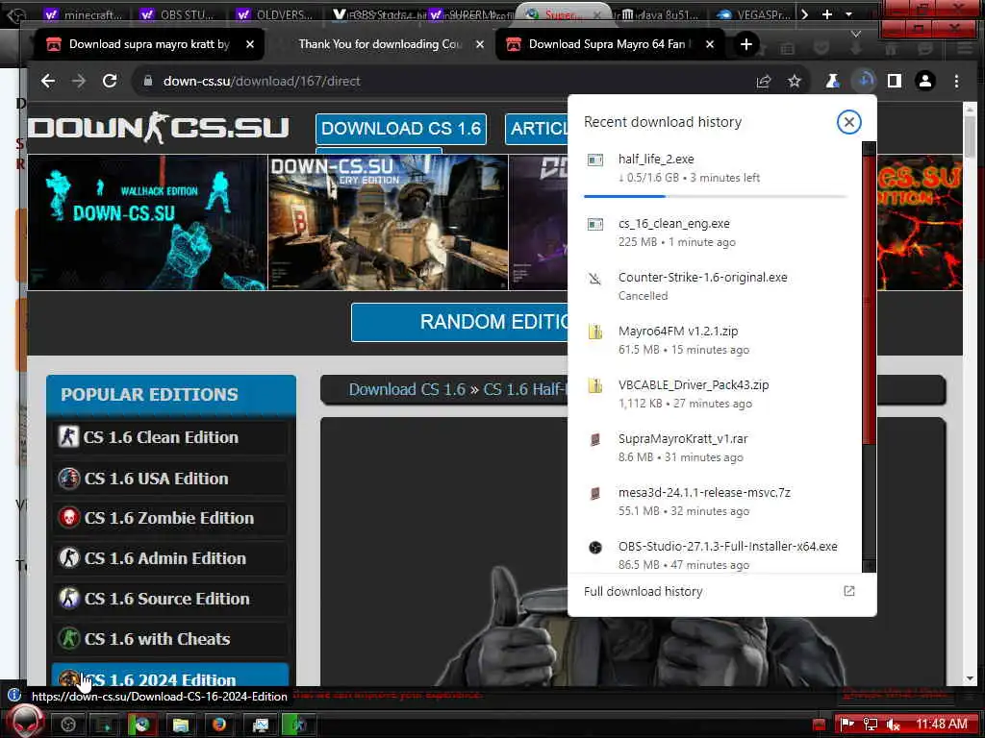Viewport: 985px width, 738px height.
Task: Click the muted volume tray icon
Action: [x=893, y=725]
